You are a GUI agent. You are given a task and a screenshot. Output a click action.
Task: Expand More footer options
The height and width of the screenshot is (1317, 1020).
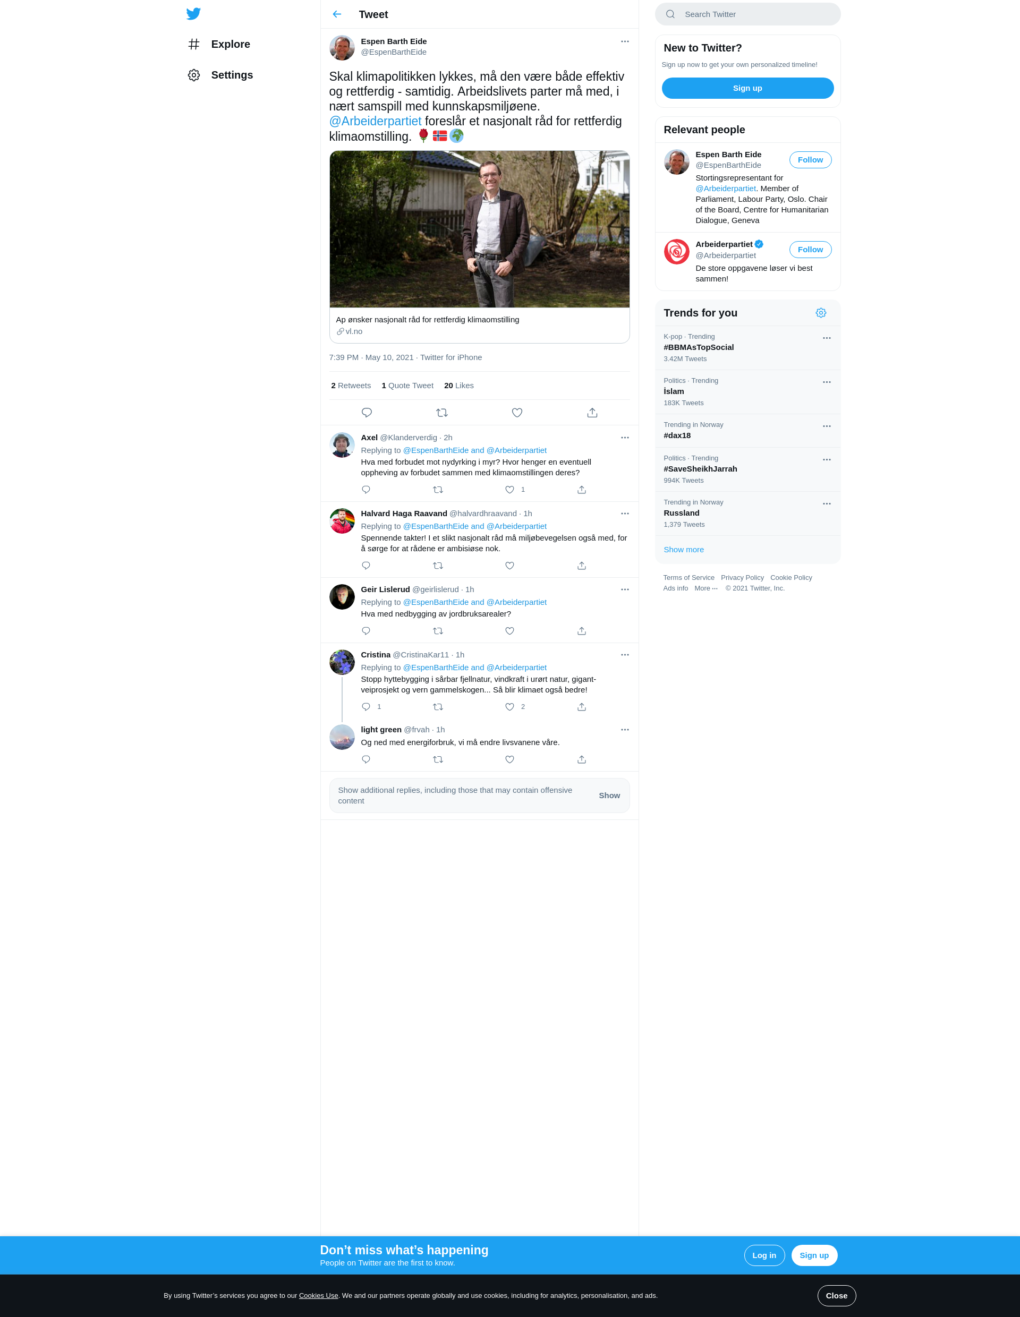point(705,588)
